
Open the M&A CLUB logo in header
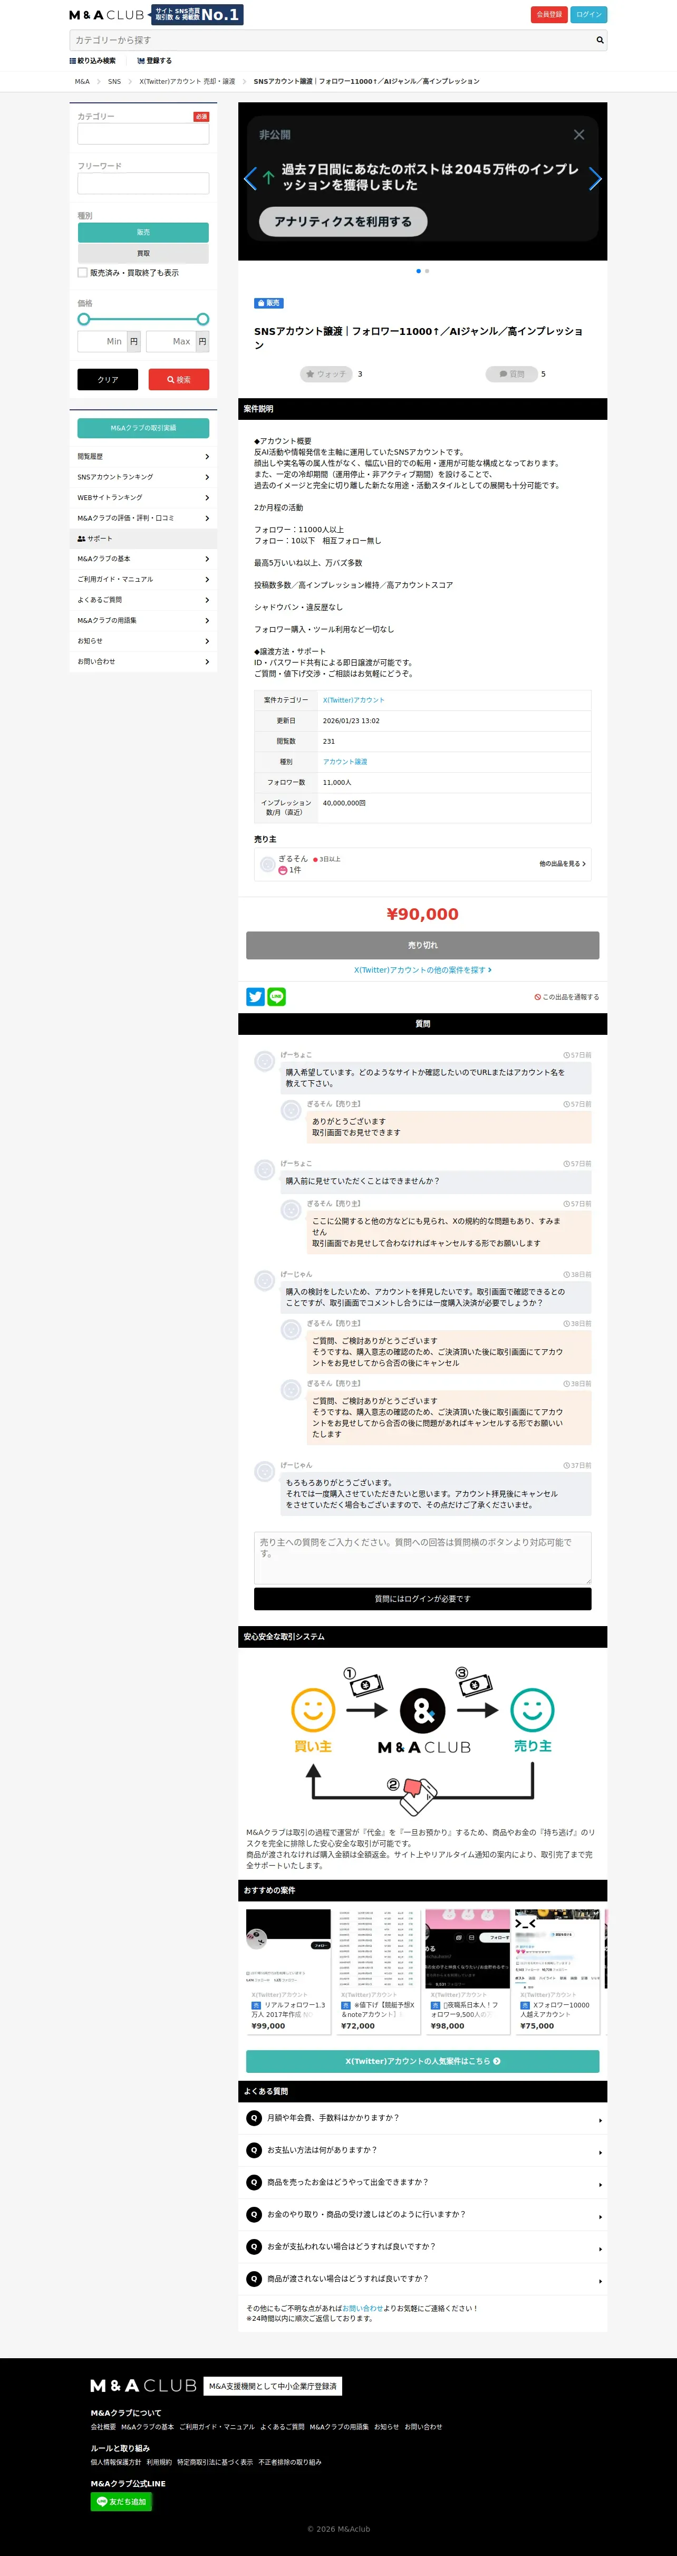107,15
